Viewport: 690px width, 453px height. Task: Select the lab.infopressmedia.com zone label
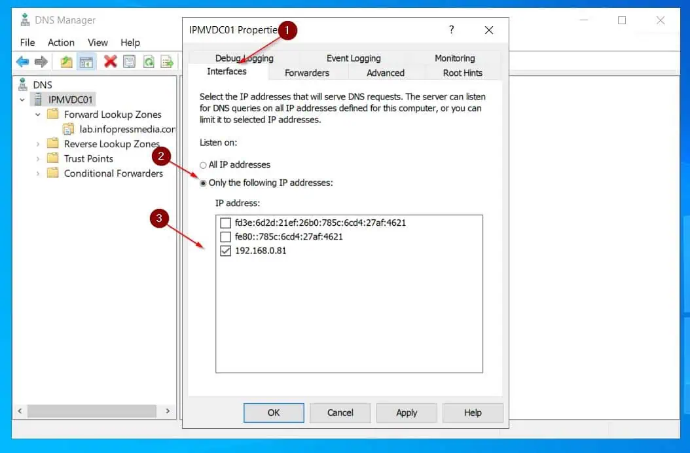127,129
